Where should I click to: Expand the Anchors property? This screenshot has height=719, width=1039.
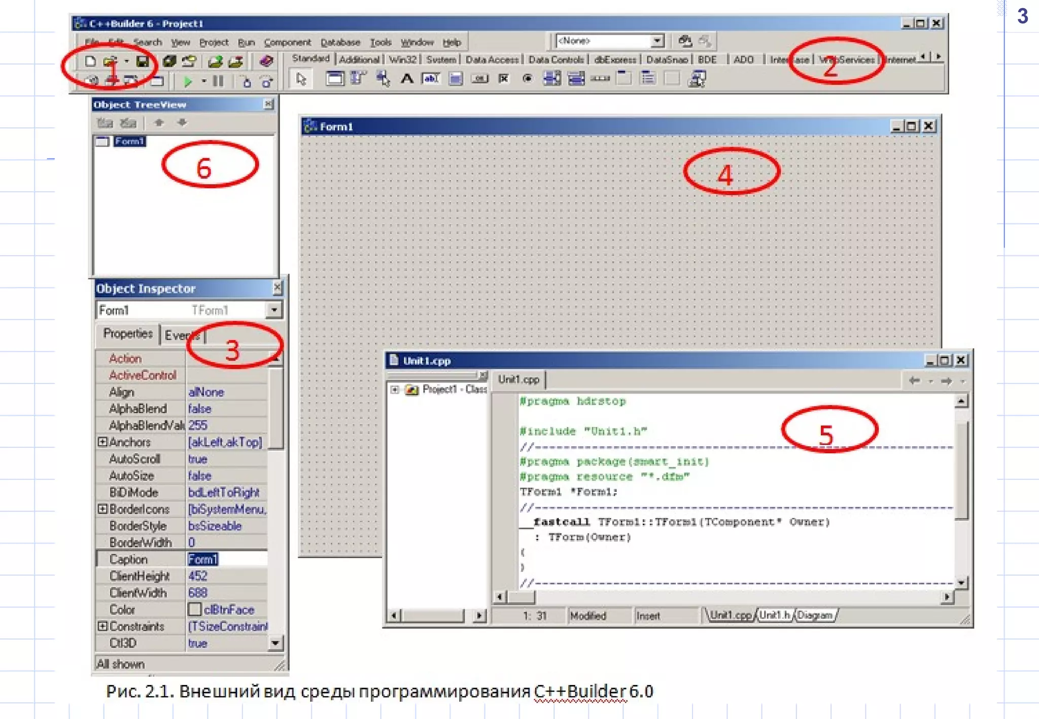tap(102, 442)
